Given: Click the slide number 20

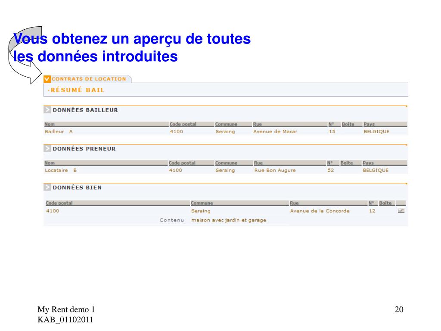Looking at the screenshot, I should pos(399,309).
